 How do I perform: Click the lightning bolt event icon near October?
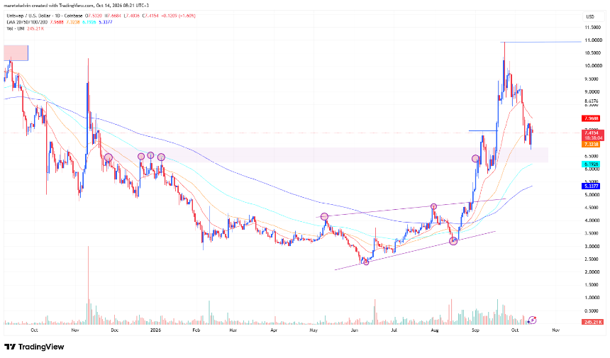coord(533,320)
